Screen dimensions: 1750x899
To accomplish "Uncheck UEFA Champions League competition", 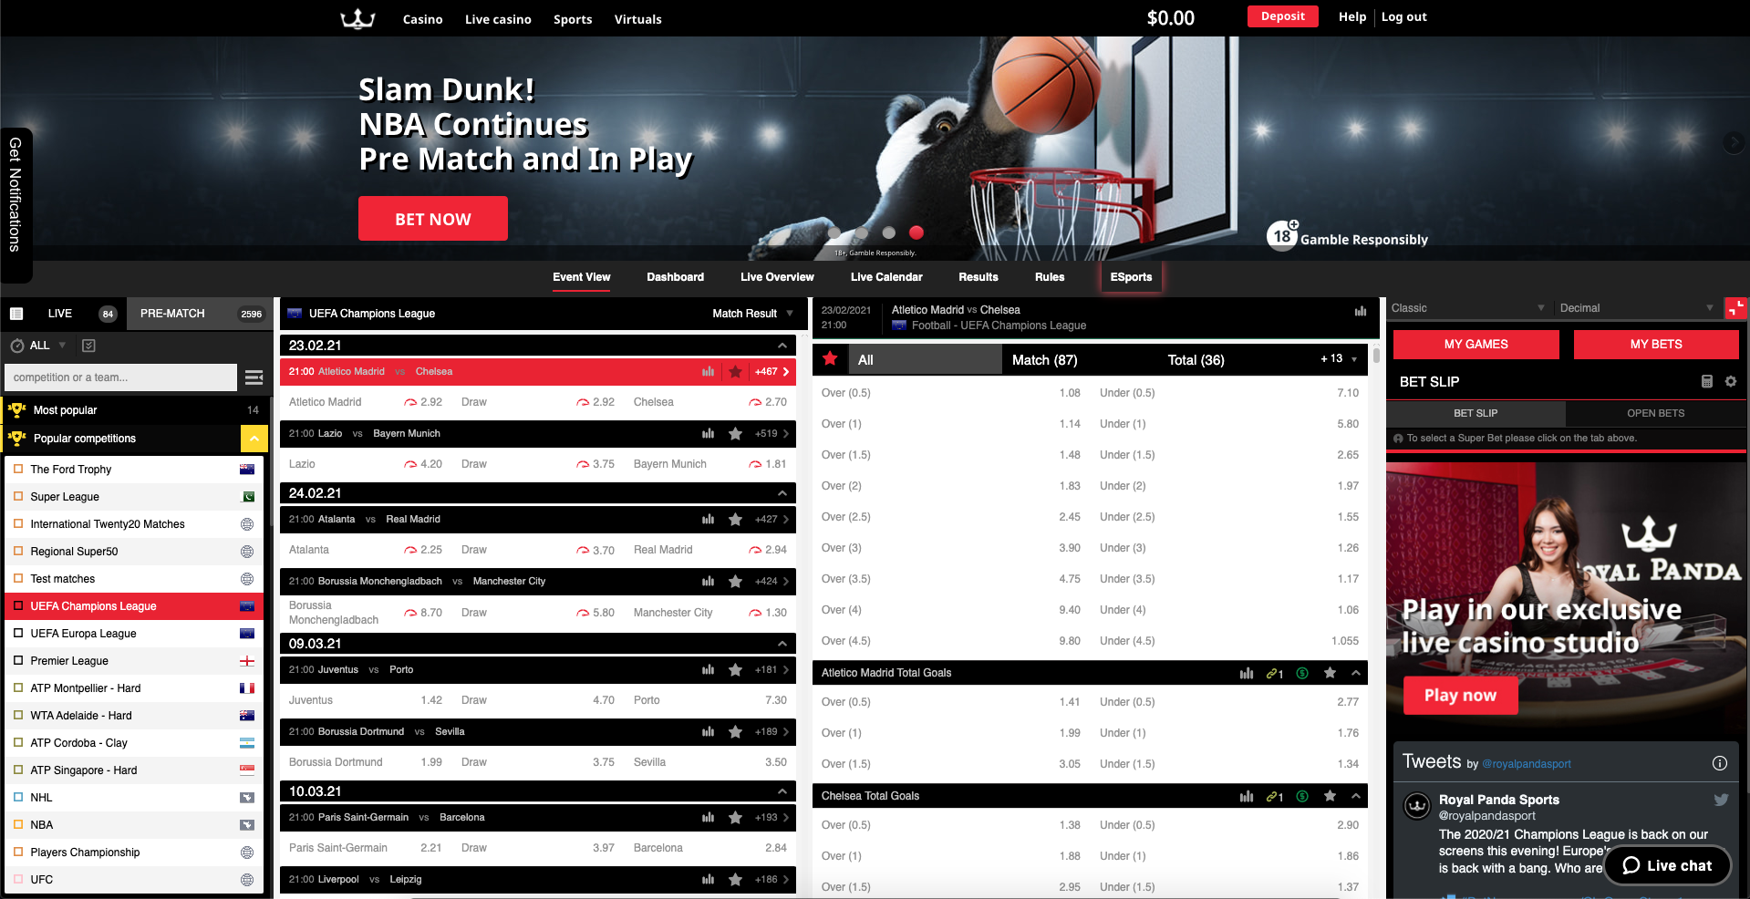I will tap(18, 606).
